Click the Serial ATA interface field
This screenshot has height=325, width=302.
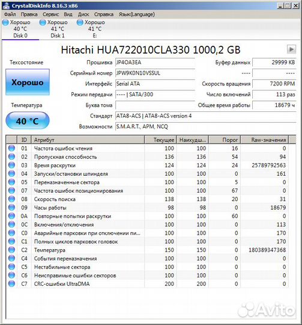(x=155, y=84)
